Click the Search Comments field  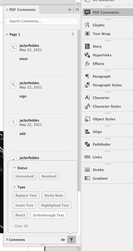pos(42,21)
